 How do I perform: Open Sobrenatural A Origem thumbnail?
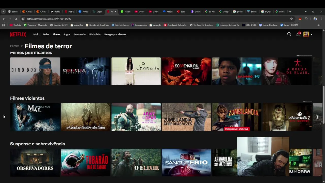[186, 71]
